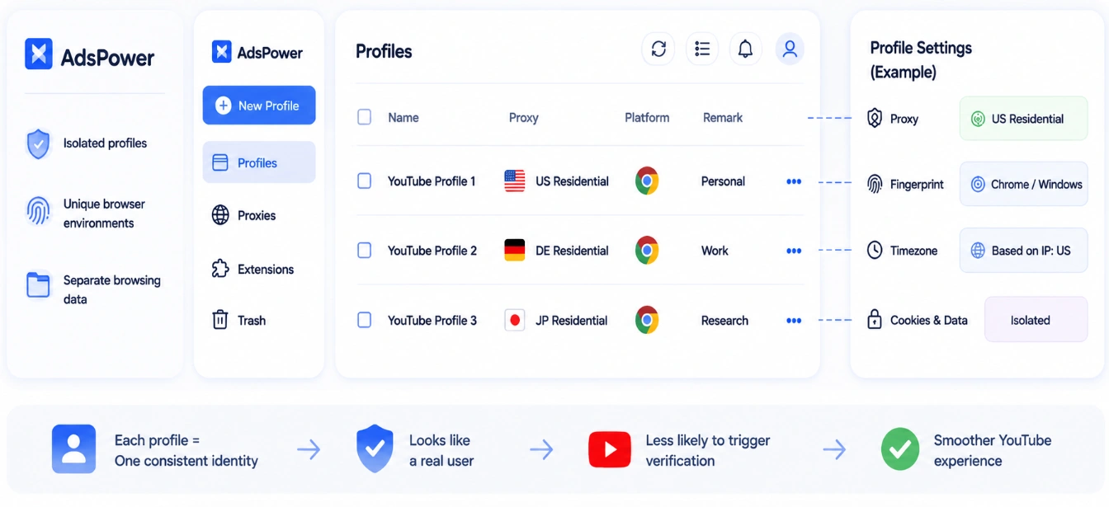Click the Proxy shield icon in settings
Screen dimensions: 1109x507
click(x=875, y=118)
